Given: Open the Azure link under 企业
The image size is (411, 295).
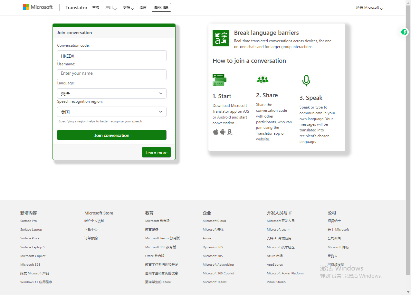Looking at the screenshot, I should (x=207, y=238).
